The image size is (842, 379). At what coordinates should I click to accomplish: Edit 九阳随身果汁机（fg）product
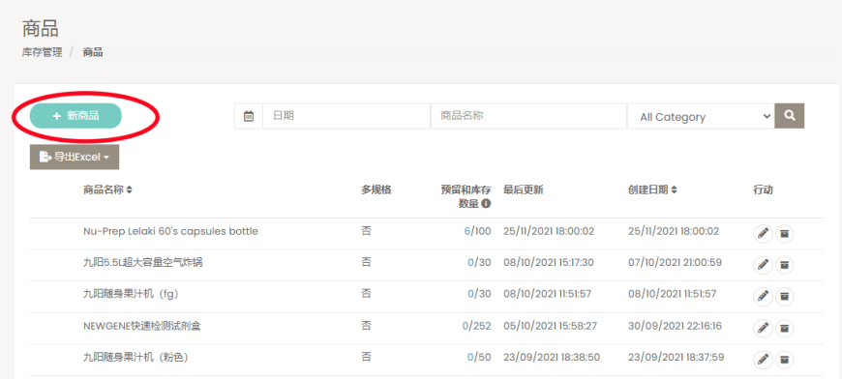(763, 297)
